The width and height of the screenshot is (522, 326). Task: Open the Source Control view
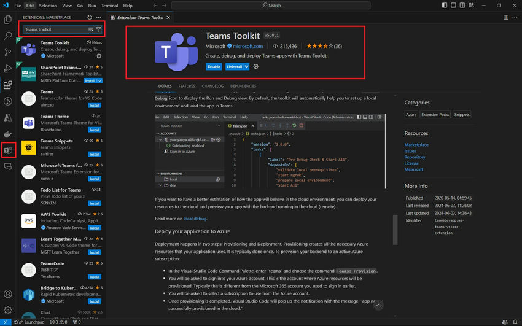(x=8, y=52)
